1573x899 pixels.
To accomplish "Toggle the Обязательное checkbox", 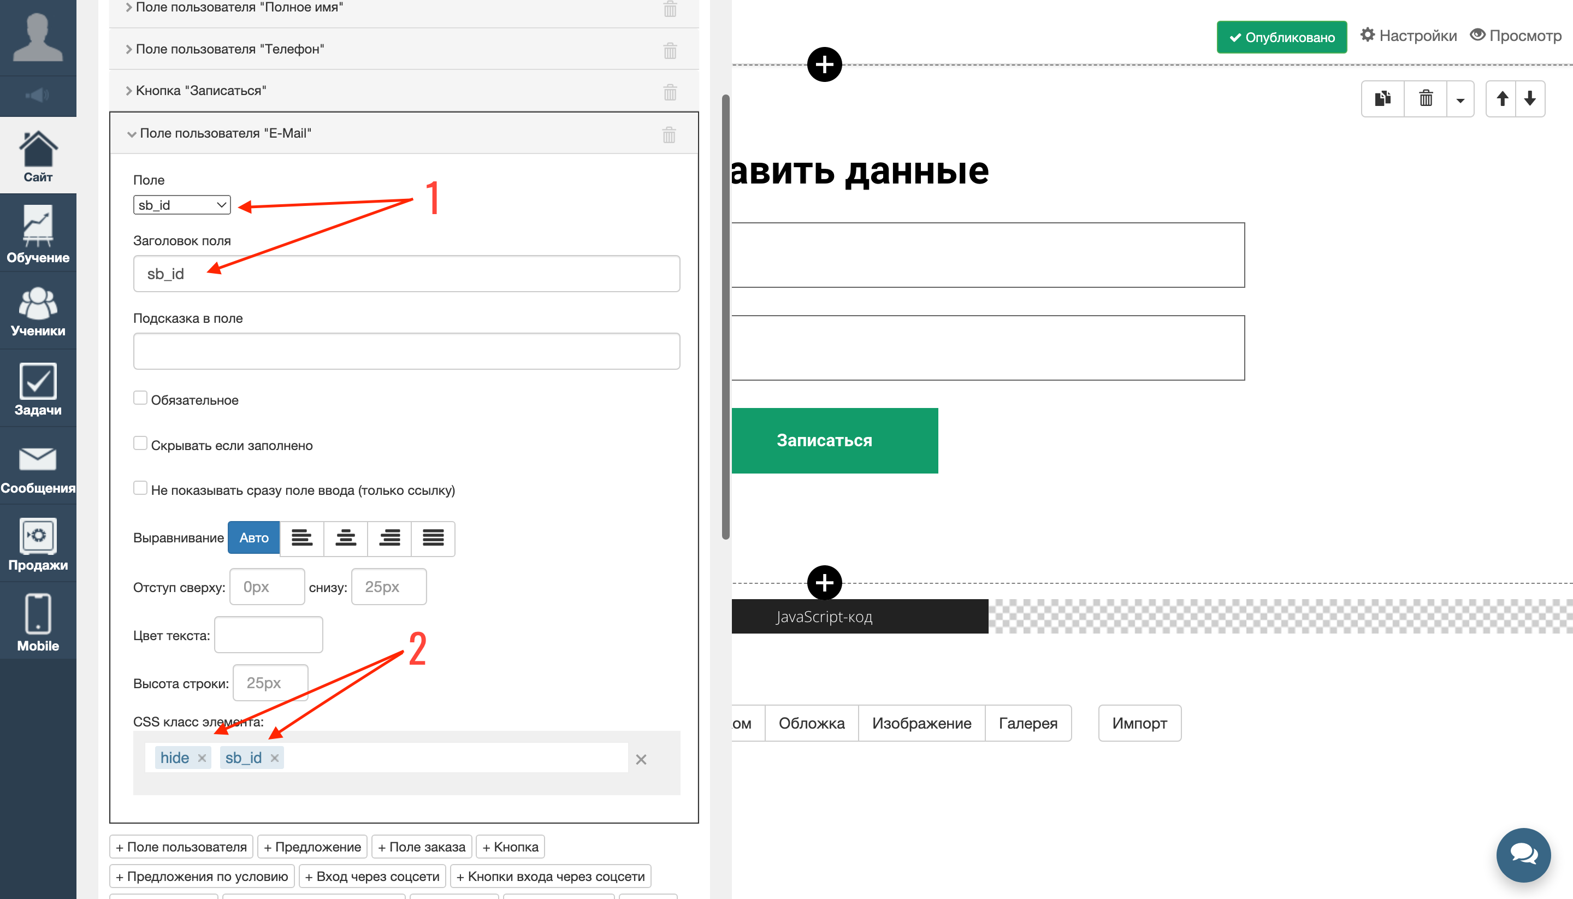I will (x=140, y=398).
